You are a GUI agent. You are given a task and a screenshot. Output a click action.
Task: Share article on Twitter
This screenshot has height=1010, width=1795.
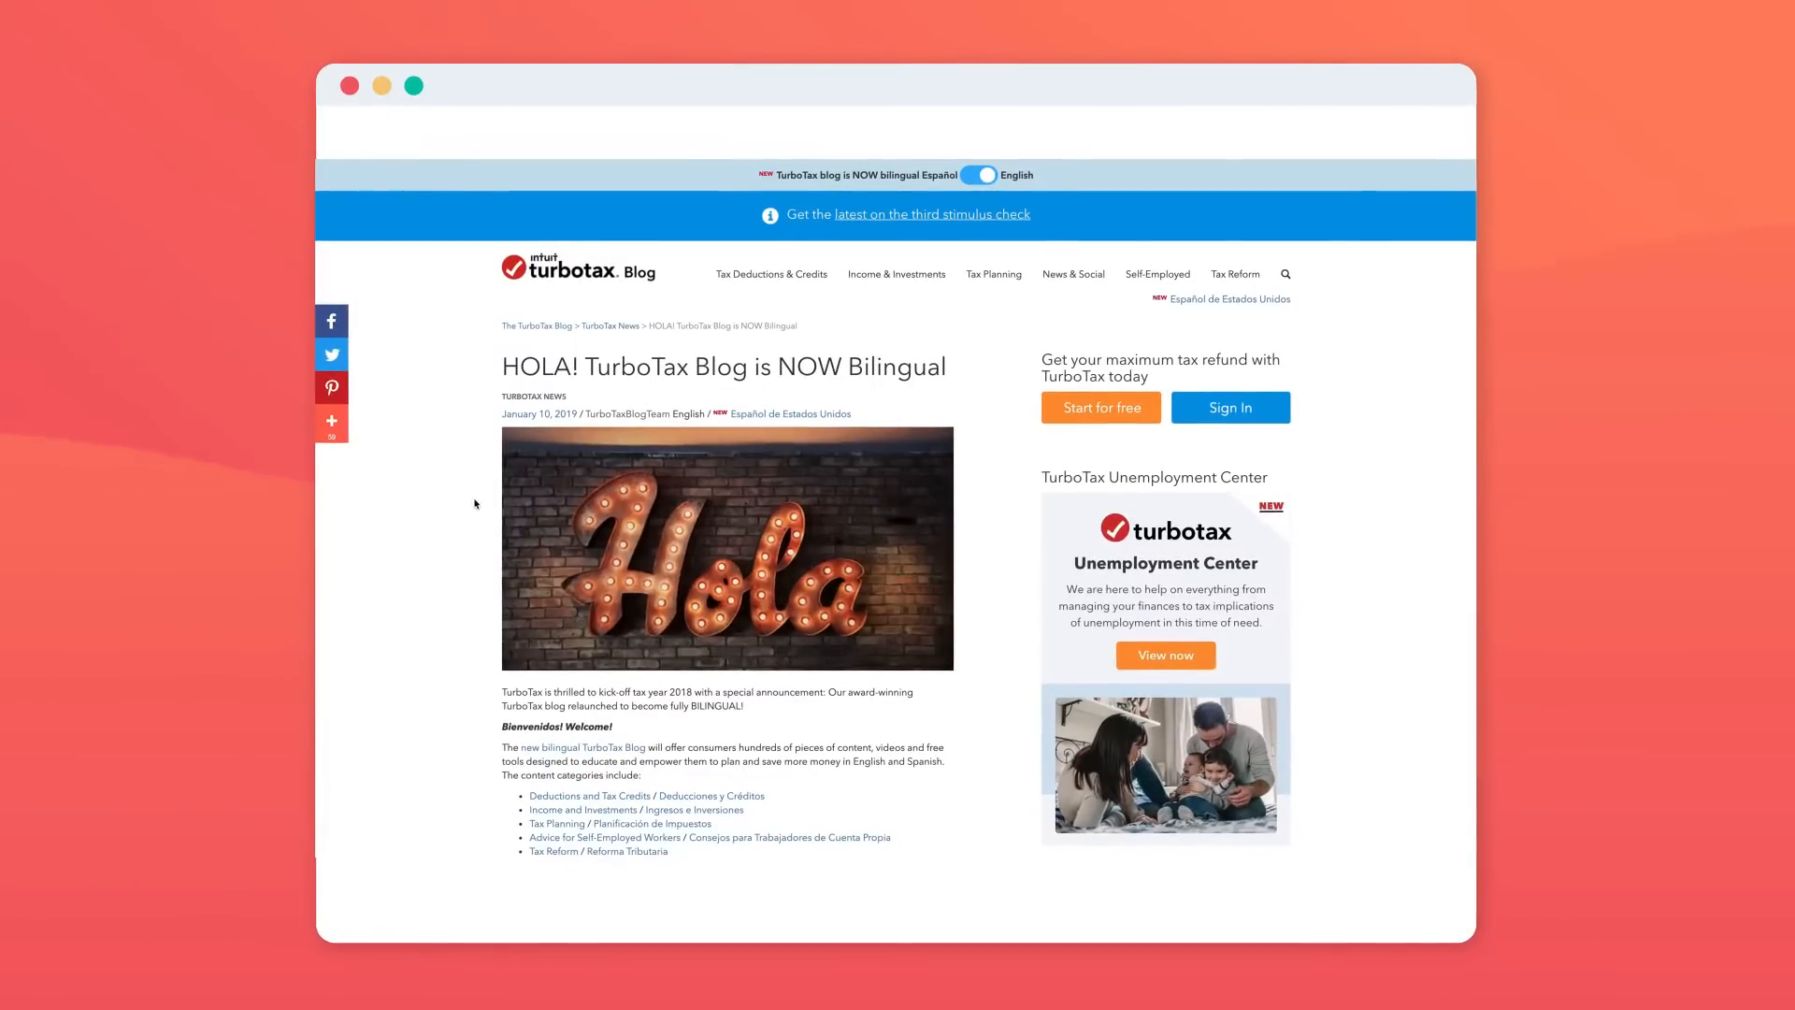tap(331, 354)
